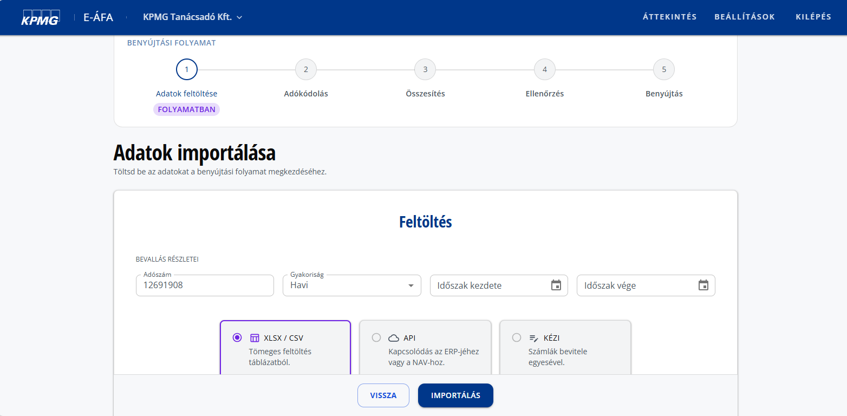The height and width of the screenshot is (416, 847).
Task: Select step 4 Ellenőrzés circle
Action: tap(545, 69)
